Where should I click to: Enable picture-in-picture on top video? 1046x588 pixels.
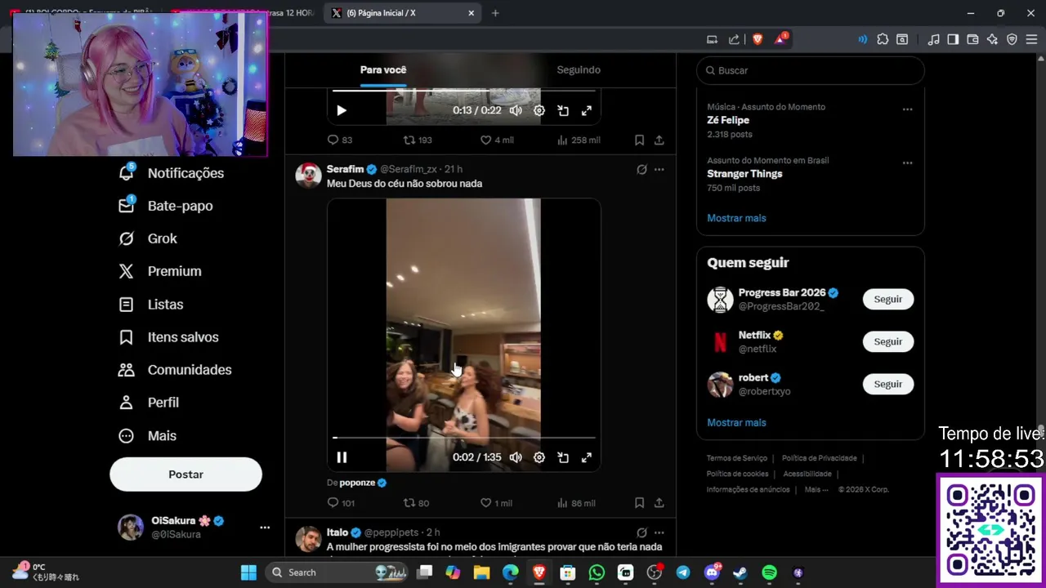click(x=563, y=111)
